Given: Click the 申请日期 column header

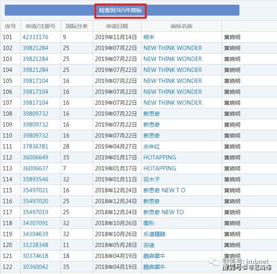Looking at the screenshot, I should coord(117,27).
